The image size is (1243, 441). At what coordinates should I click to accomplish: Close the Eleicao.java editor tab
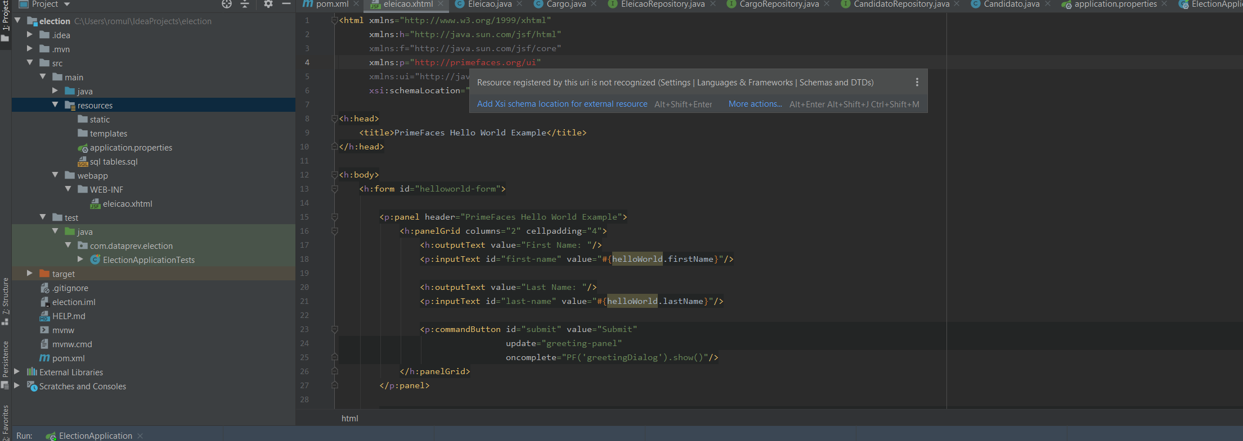[x=519, y=4]
